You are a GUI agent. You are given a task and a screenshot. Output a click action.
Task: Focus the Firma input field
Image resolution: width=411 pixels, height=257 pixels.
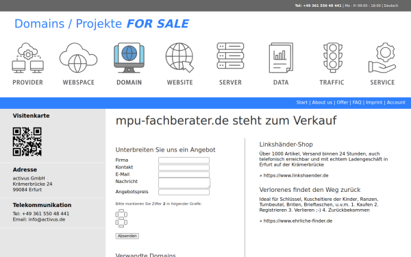coord(184,160)
